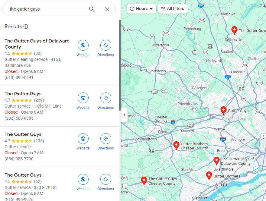The width and height of the screenshot is (266, 201).
Task: Select The Gutter Guys pin near Sellersville
Action: [x=234, y=30]
